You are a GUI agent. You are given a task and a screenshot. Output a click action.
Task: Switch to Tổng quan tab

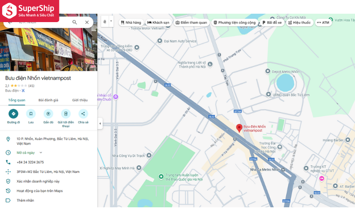tap(17, 100)
